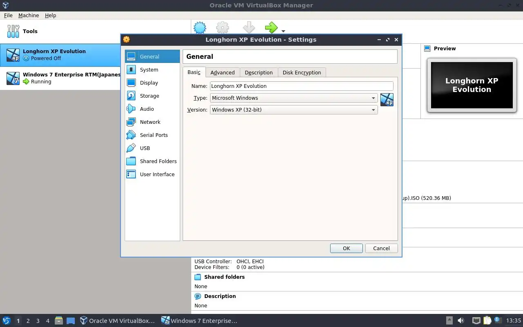Screen dimensions: 523x327
Task: Dismiss the dialog with the Cancel button
Action: pyautogui.click(x=381, y=248)
